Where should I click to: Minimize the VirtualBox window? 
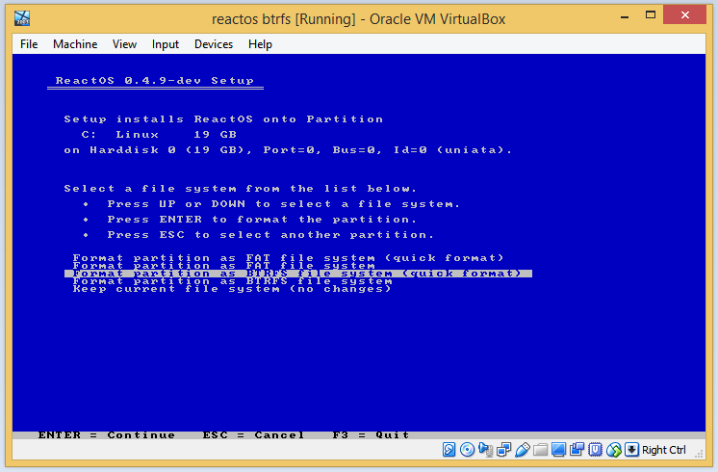625,16
